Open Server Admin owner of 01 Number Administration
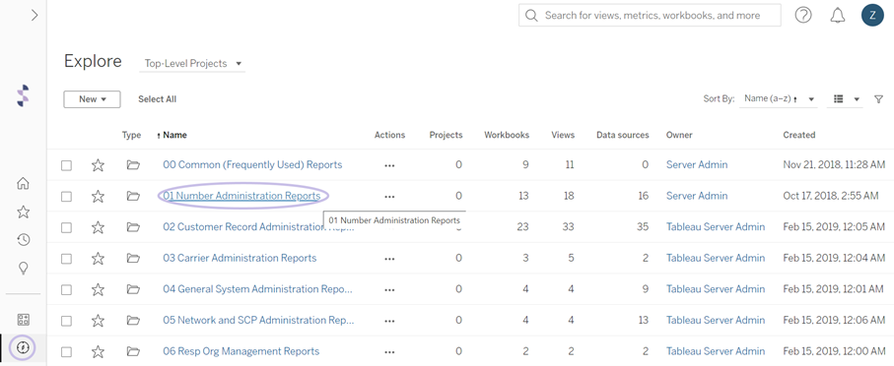894x366 pixels. [697, 196]
